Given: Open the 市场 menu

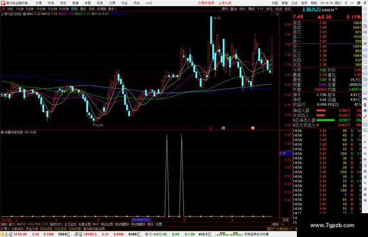Looking at the screenshot, I should point(51,3).
